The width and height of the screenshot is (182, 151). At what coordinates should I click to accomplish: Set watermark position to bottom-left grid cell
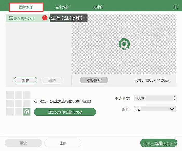click(x=10, y=112)
